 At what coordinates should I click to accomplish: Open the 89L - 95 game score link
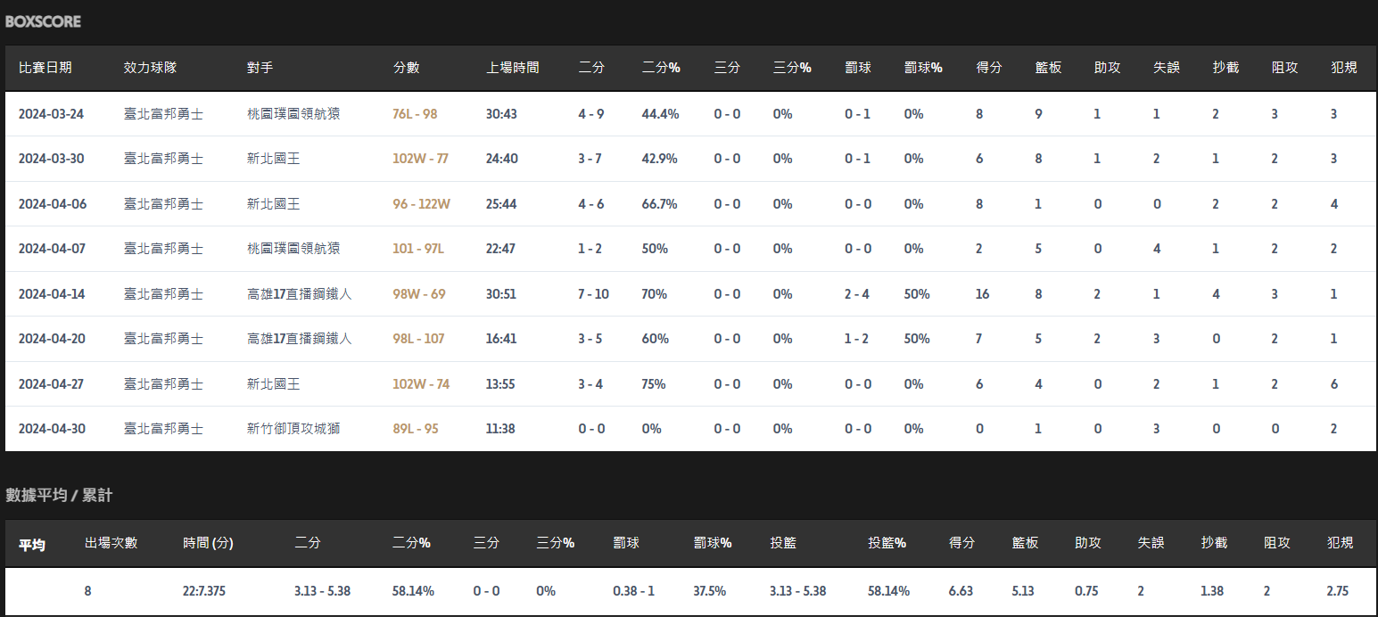click(x=415, y=429)
